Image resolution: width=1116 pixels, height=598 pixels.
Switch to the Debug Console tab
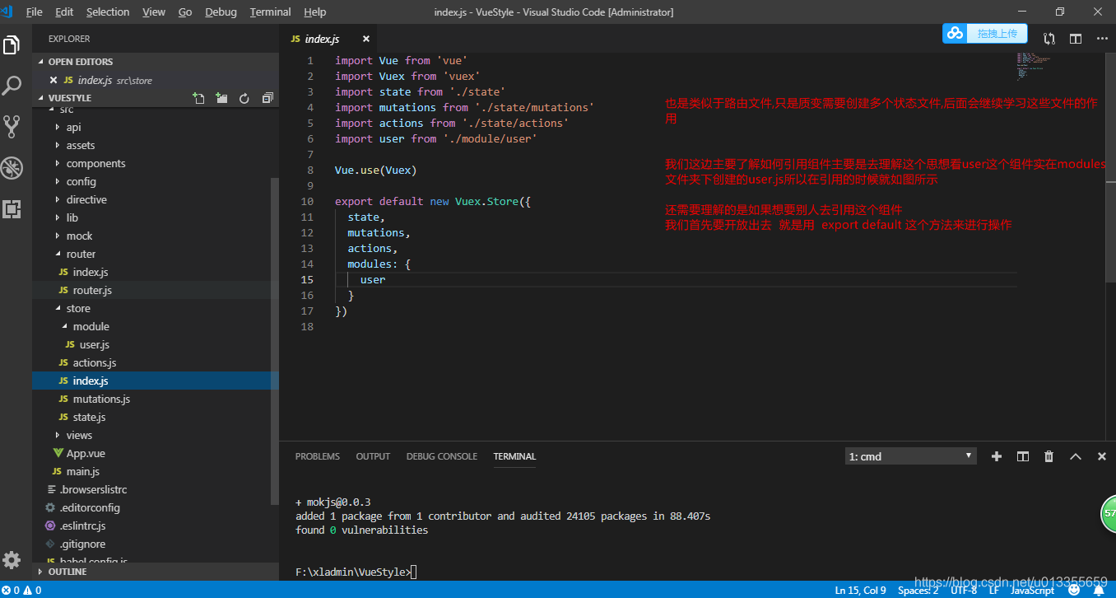[442, 456]
